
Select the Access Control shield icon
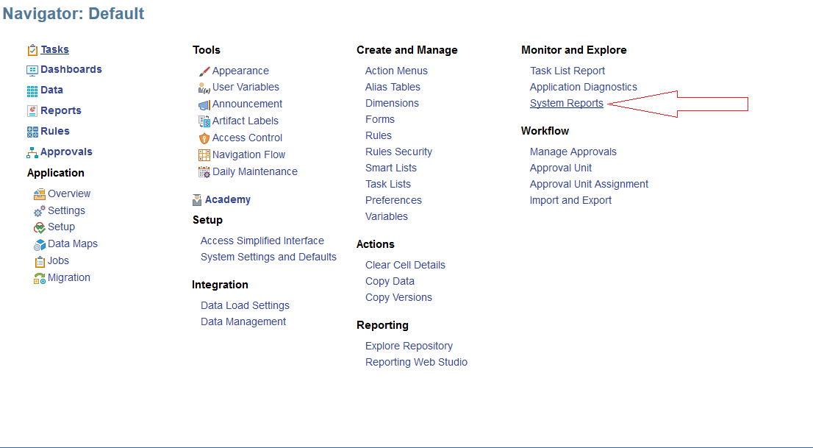[x=204, y=138]
